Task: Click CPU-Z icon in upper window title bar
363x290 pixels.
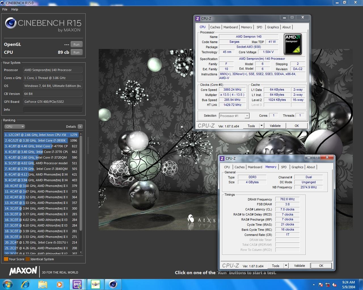Action: click(x=198, y=19)
